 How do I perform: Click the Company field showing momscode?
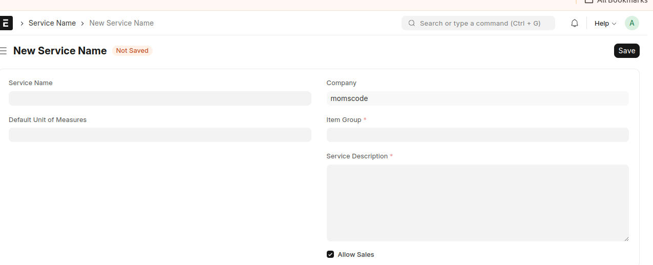(477, 98)
